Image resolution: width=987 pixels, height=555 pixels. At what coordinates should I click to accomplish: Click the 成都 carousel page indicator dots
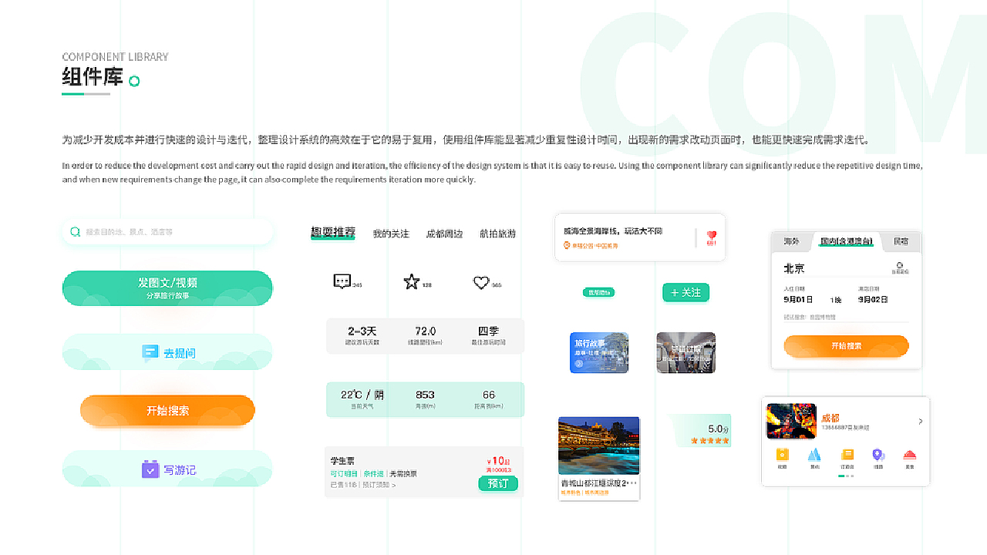click(846, 476)
